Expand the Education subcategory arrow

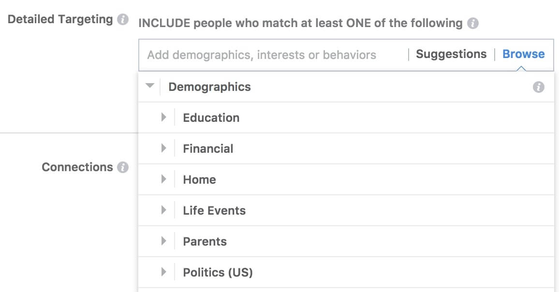pos(163,117)
